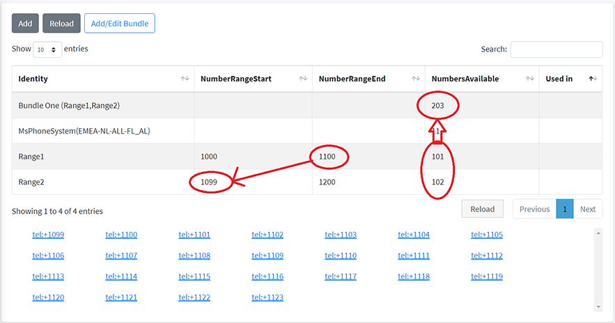Click the Reload button below the table

[483, 209]
